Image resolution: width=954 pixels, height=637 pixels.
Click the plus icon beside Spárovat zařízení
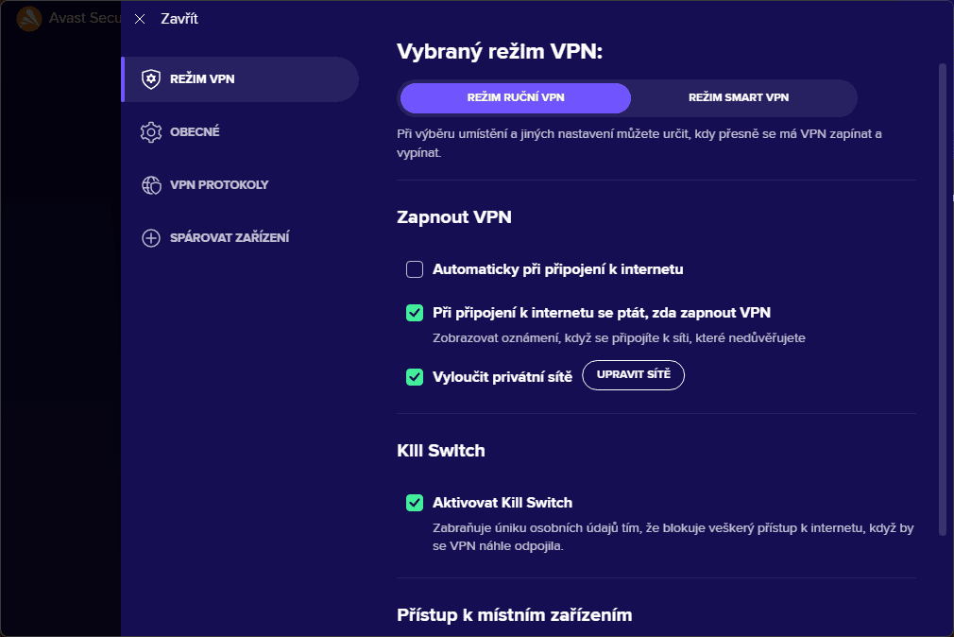(x=150, y=238)
